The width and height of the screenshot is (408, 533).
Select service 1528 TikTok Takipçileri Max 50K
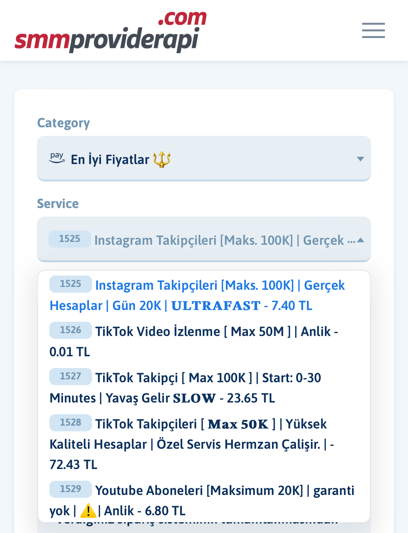pos(204,444)
